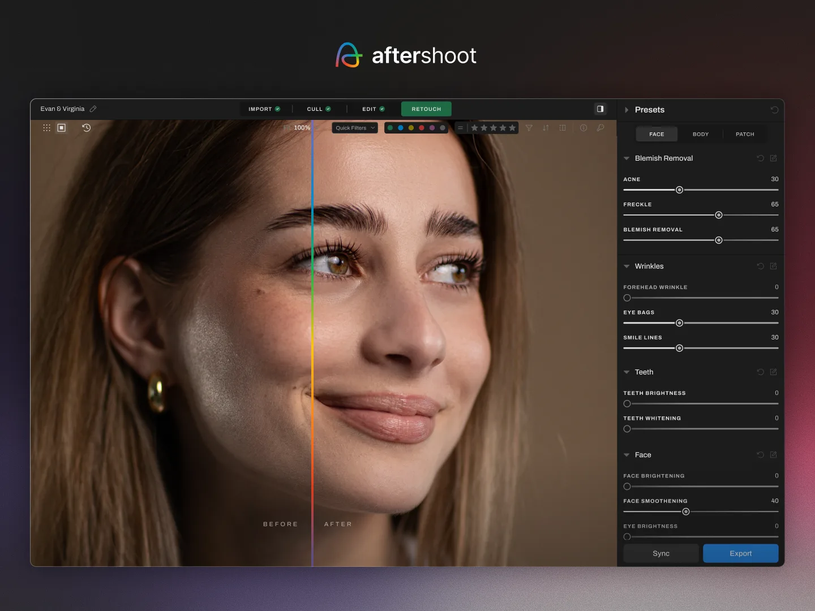815x611 pixels.
Task: Switch to the BODY presets tab
Action: (701, 134)
